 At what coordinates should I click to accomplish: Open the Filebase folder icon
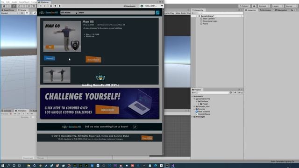click(55, 6)
